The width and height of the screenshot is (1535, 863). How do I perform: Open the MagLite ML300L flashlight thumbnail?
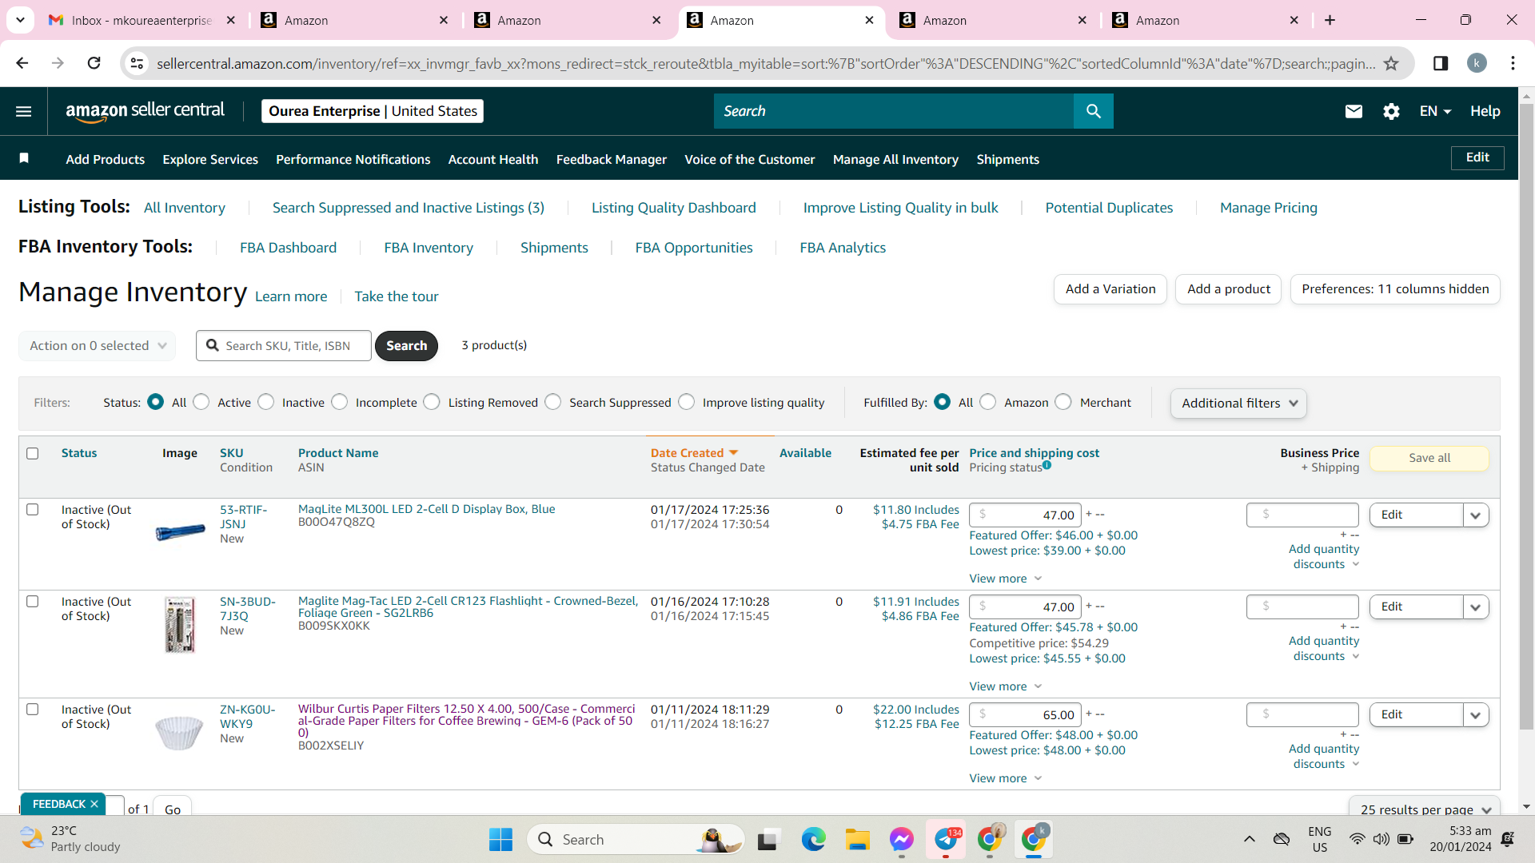(x=180, y=532)
